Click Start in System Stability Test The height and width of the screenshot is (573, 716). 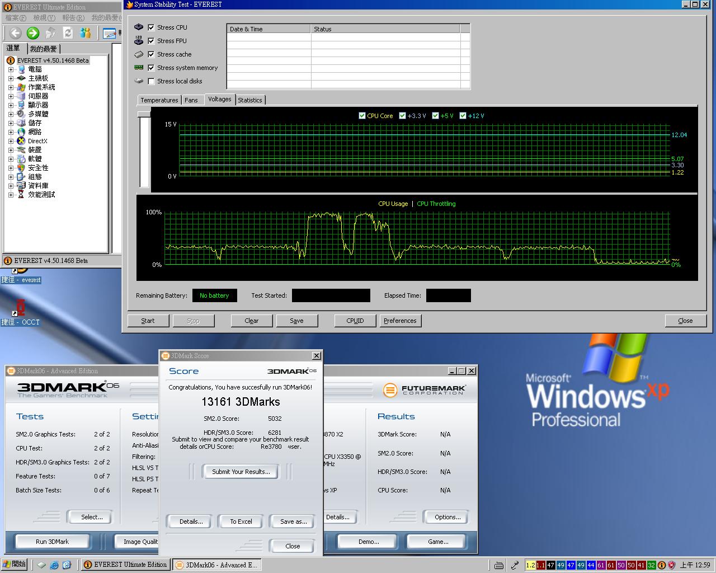tap(148, 321)
